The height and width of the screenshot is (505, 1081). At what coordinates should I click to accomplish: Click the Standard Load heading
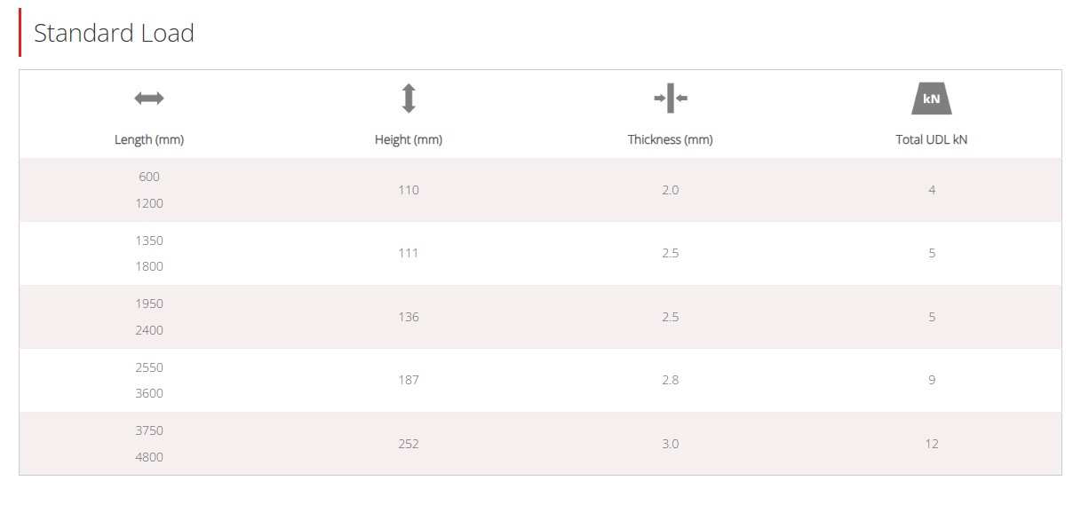click(x=114, y=34)
